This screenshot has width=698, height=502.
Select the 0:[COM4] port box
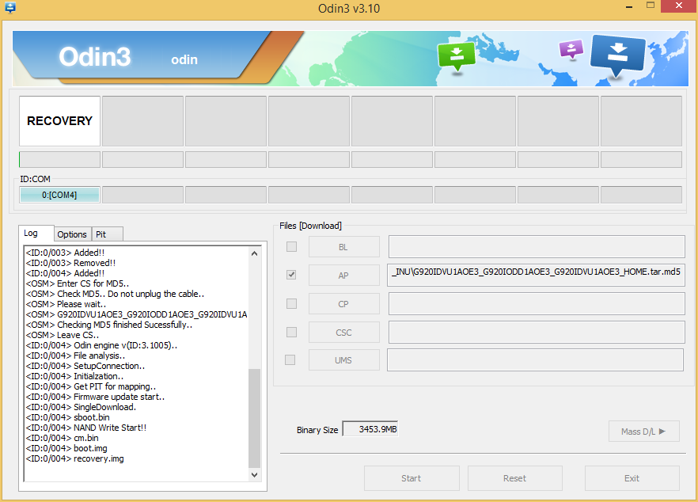click(x=59, y=195)
